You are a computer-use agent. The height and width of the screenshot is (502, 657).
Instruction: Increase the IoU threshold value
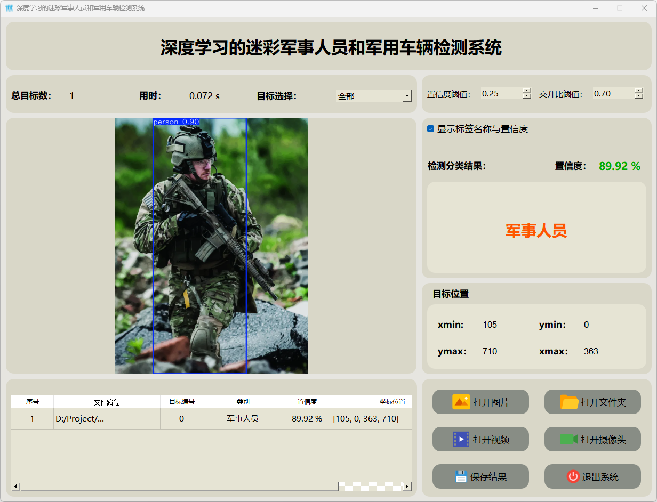639,91
